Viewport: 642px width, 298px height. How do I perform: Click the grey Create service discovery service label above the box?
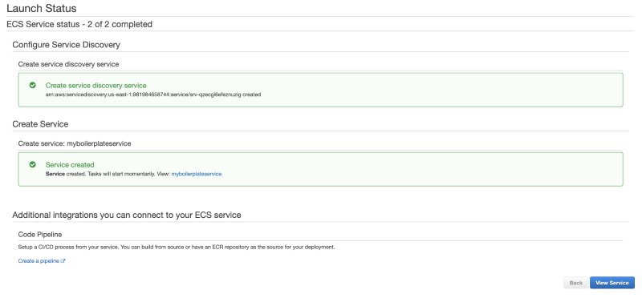(x=68, y=64)
